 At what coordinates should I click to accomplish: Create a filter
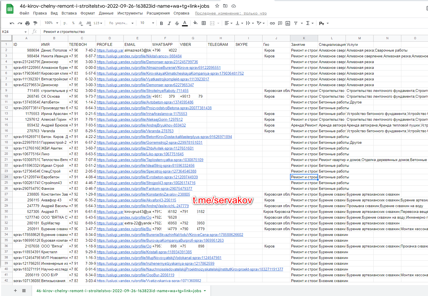[296, 23]
